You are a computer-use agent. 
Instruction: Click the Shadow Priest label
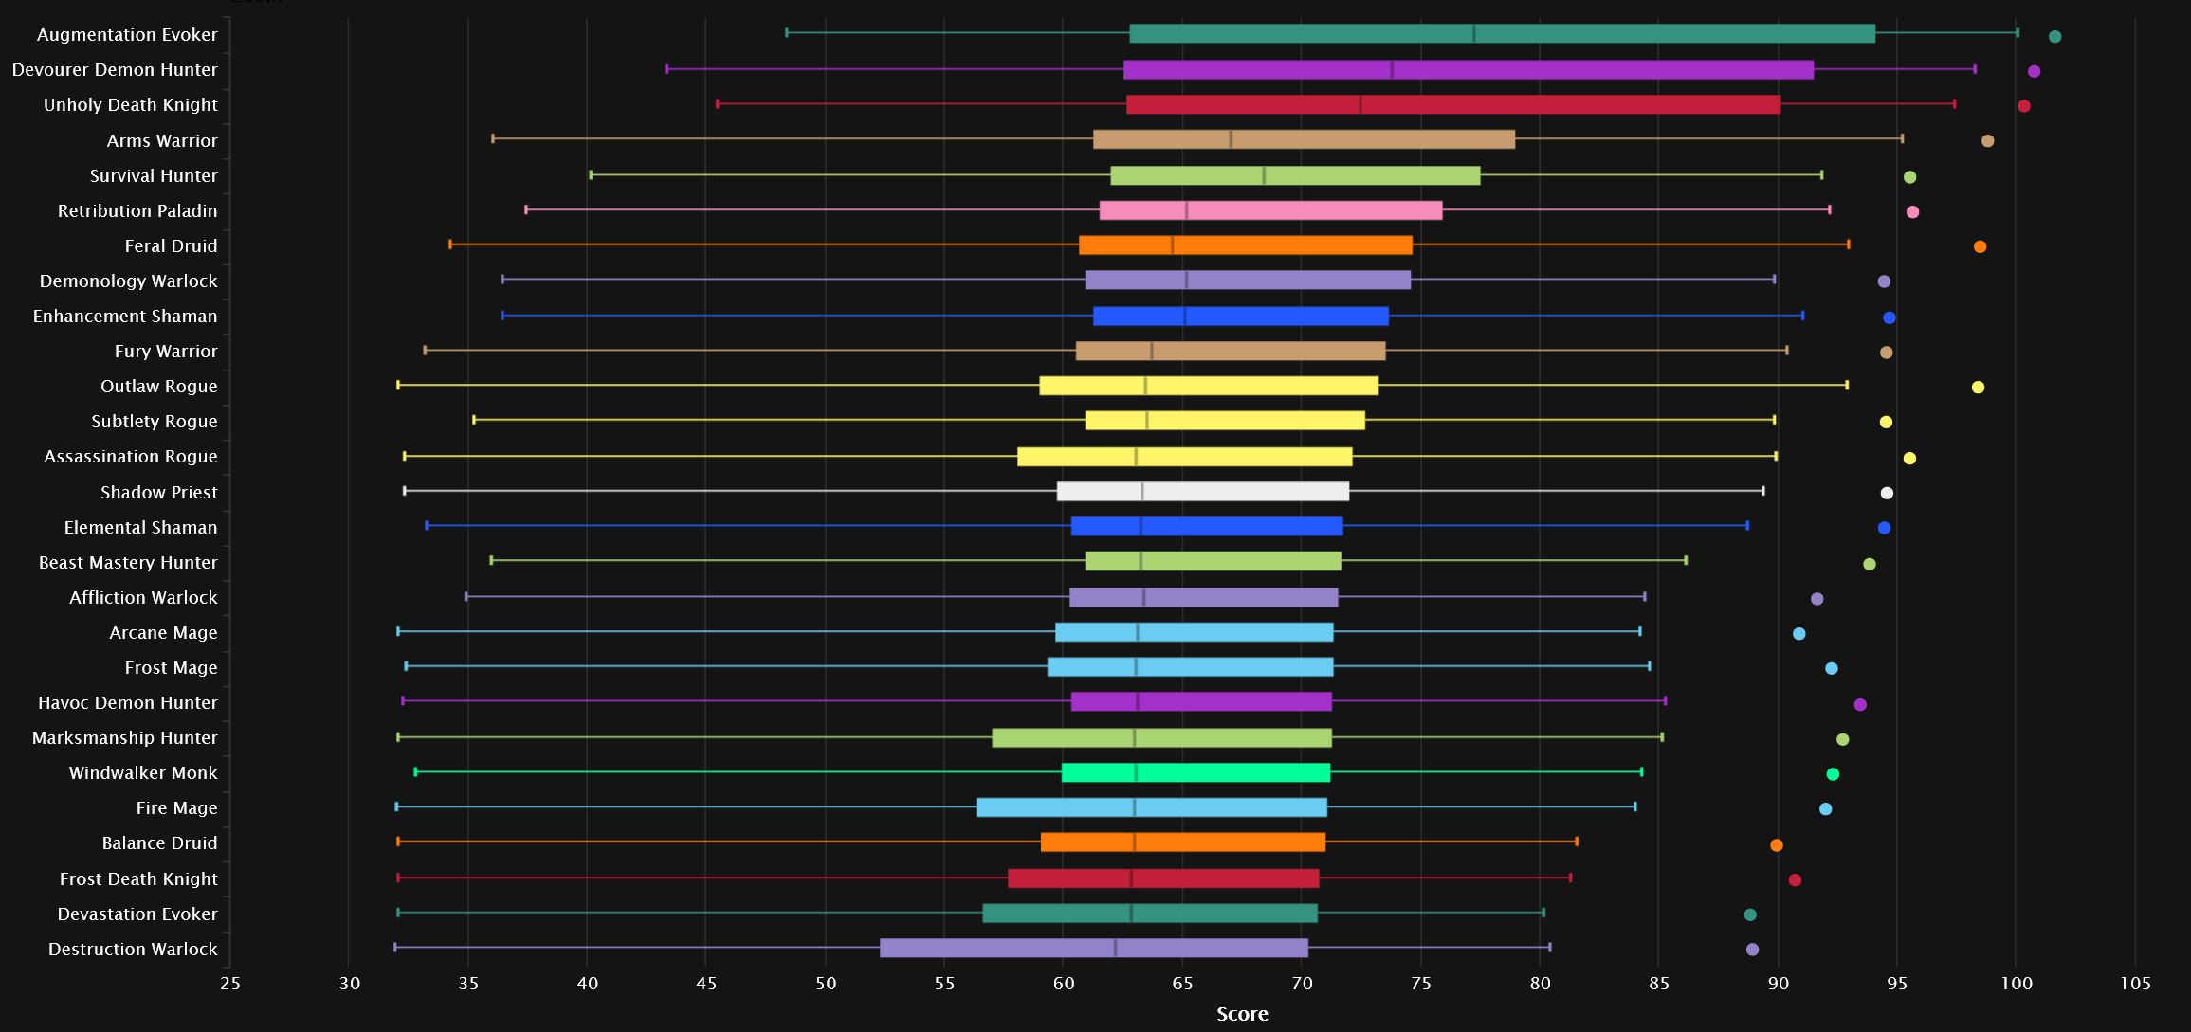coord(159,493)
